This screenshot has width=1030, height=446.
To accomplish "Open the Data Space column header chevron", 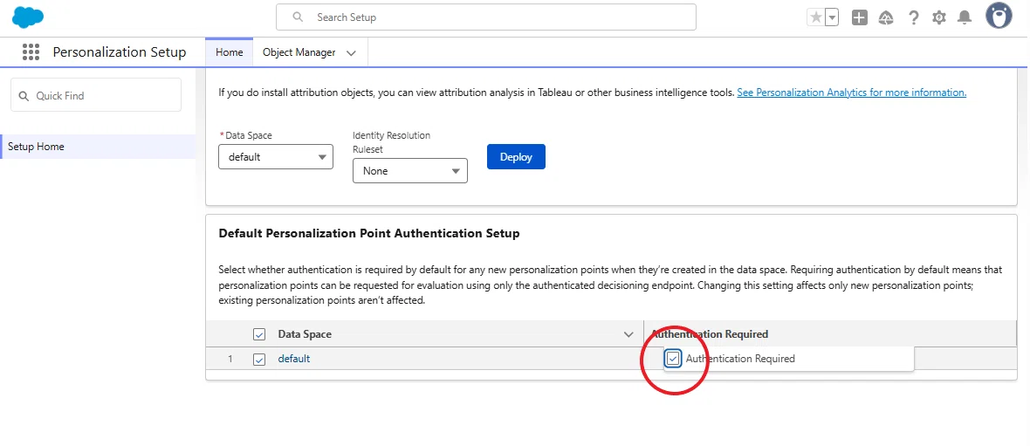I will (x=628, y=334).
